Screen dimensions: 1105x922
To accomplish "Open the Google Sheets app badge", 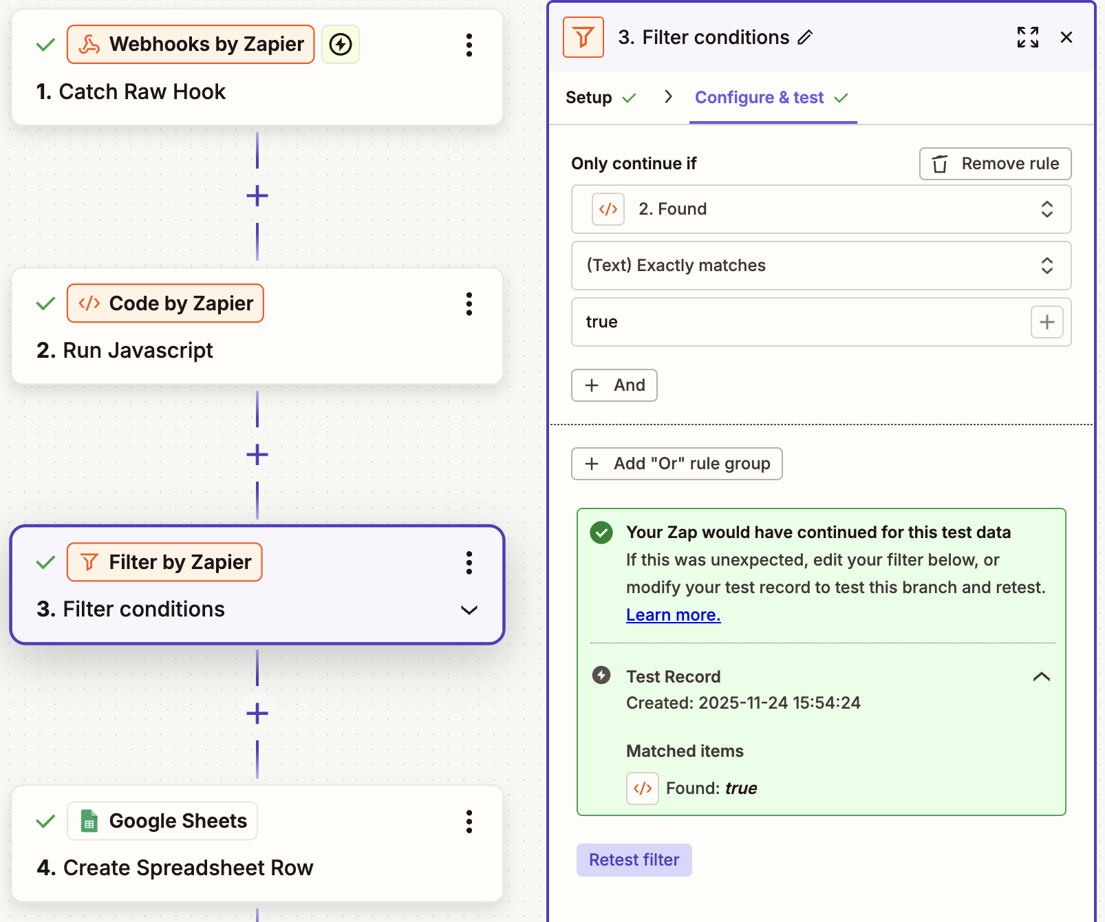I will 162,821.
